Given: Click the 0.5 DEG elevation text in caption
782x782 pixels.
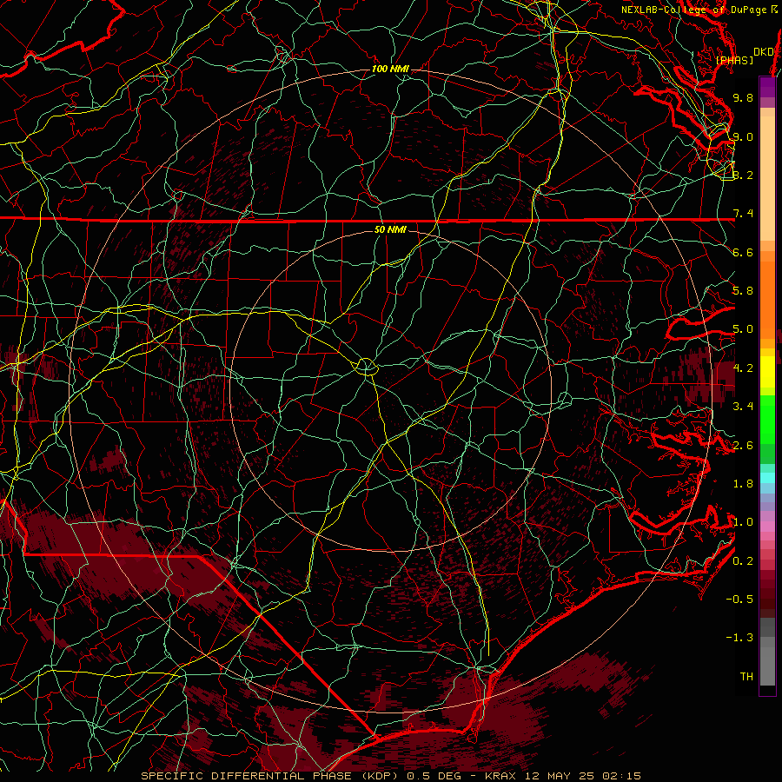Looking at the screenshot, I should tap(434, 776).
